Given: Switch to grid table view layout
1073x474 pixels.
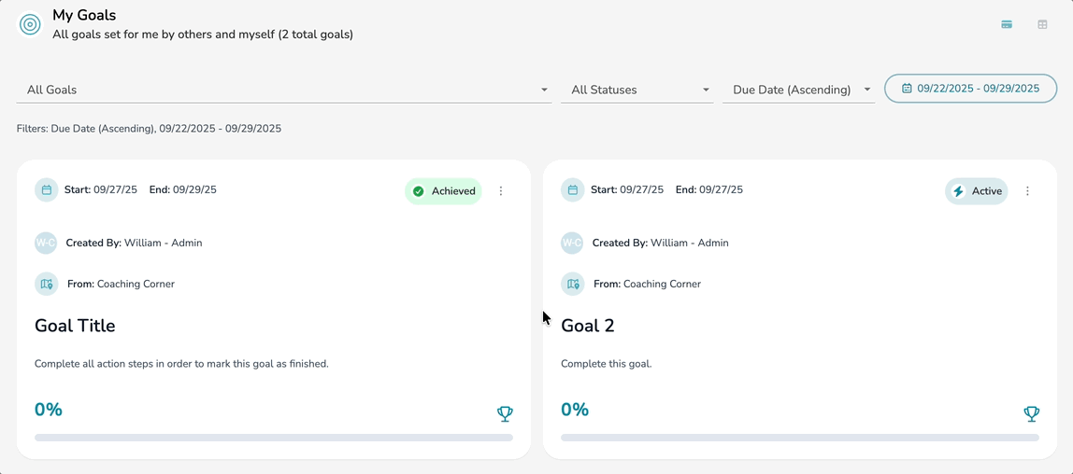Looking at the screenshot, I should click(x=1042, y=24).
